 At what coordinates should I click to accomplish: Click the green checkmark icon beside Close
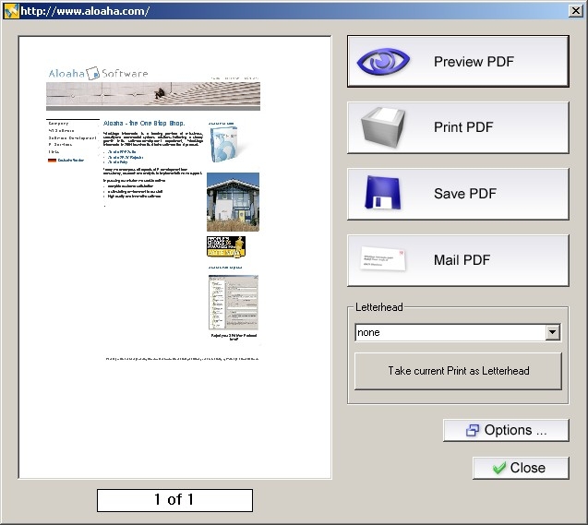499,468
